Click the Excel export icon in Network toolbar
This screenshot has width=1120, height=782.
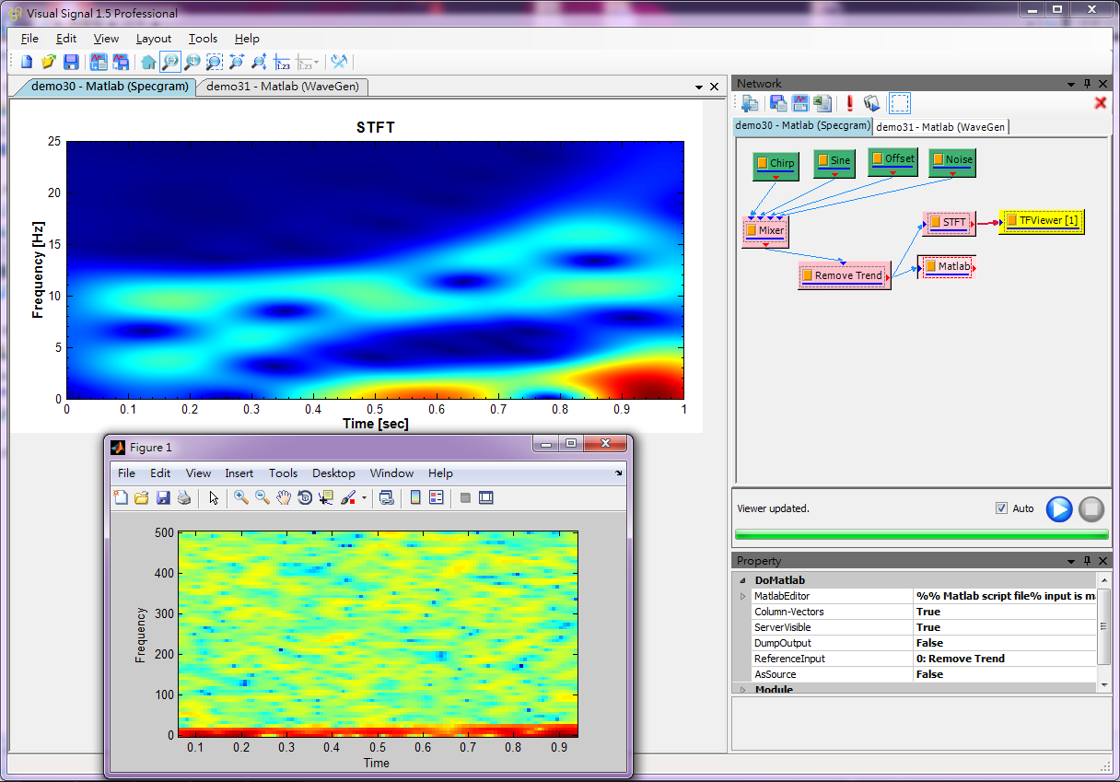(823, 103)
